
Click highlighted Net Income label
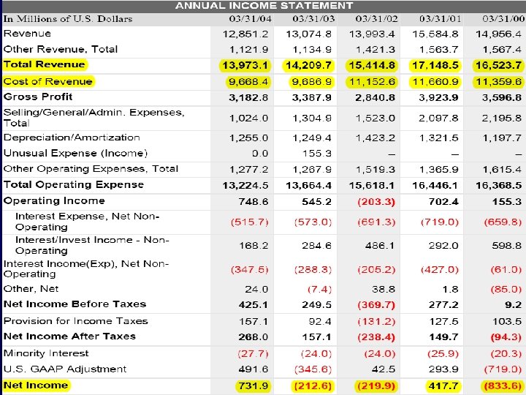[36, 385]
